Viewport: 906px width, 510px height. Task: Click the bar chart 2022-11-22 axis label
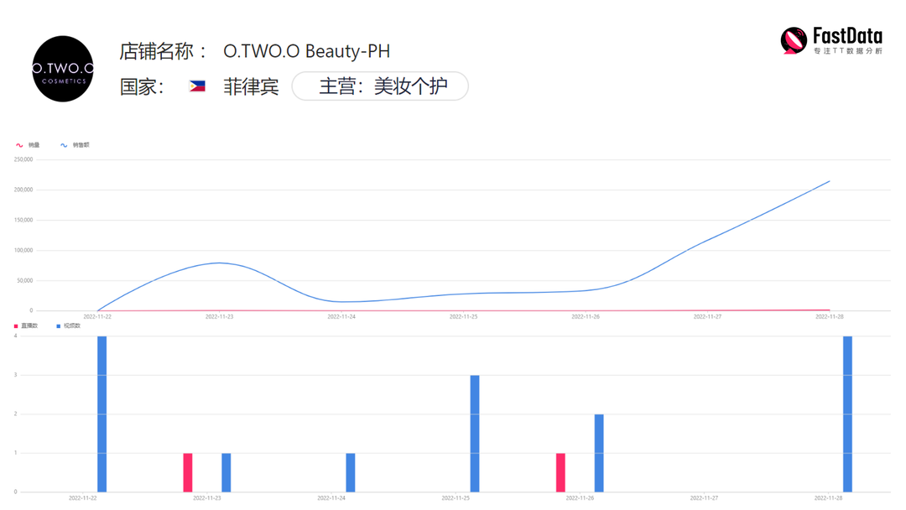pyautogui.click(x=82, y=498)
